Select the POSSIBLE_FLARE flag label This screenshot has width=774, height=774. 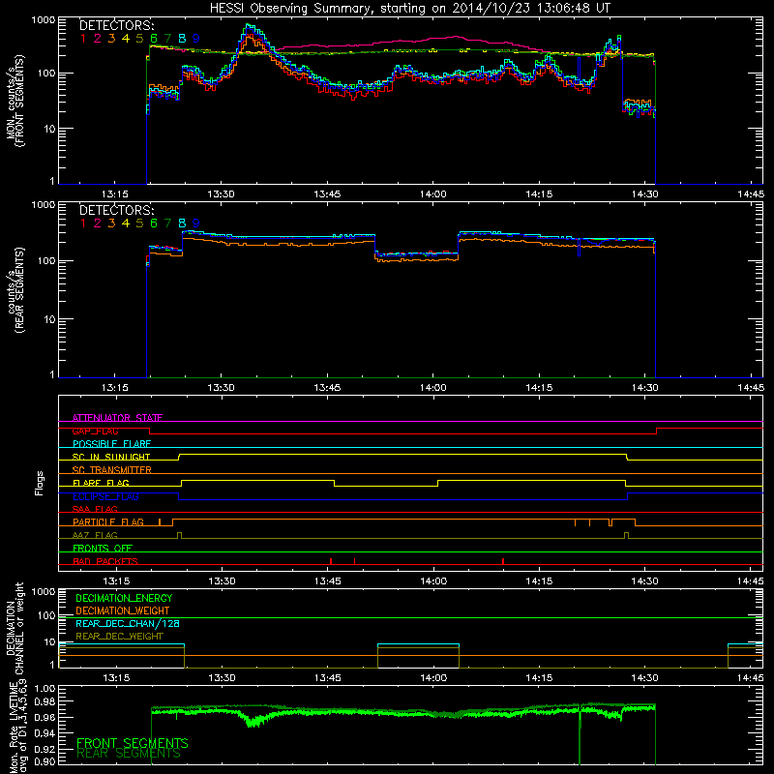tap(111, 444)
